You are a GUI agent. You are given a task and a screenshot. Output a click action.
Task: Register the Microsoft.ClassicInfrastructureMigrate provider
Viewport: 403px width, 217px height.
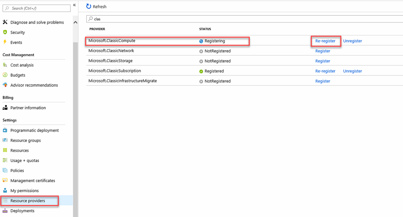point(323,81)
